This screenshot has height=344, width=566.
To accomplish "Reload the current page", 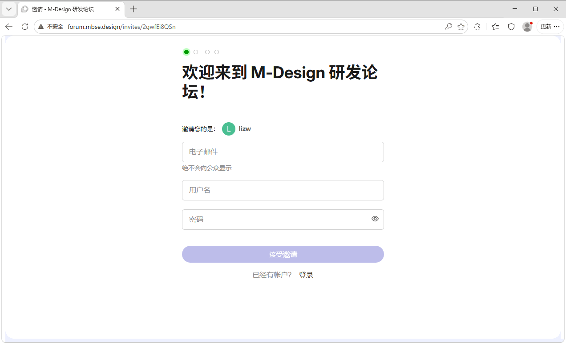I will pos(25,27).
